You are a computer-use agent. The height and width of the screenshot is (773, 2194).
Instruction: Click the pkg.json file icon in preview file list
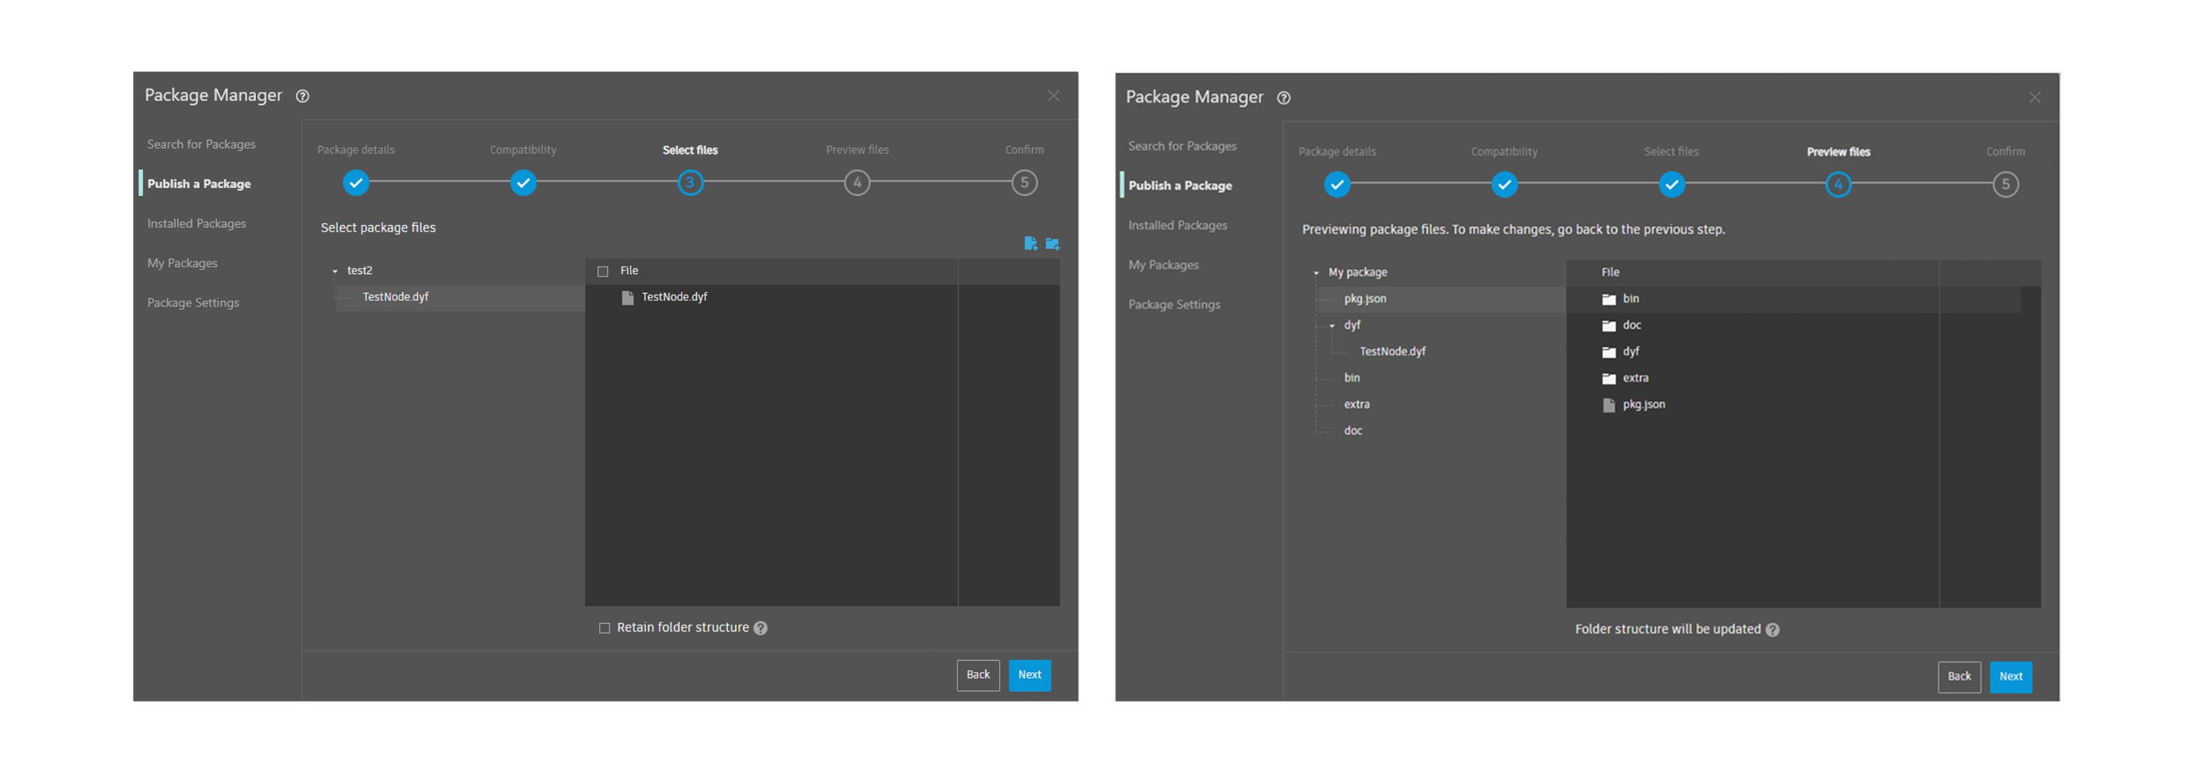[x=1608, y=405]
